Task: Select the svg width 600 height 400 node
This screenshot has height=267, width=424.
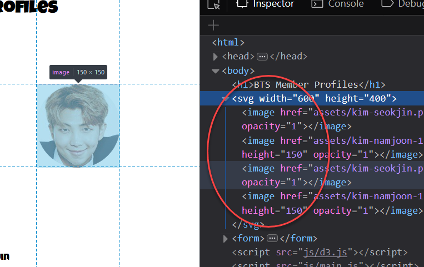Action: coord(312,98)
